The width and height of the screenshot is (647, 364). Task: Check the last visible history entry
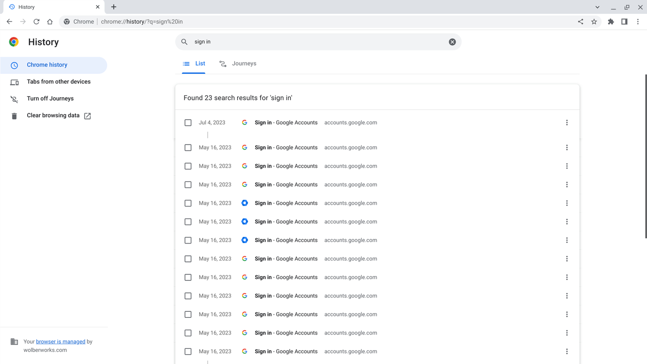(188, 351)
